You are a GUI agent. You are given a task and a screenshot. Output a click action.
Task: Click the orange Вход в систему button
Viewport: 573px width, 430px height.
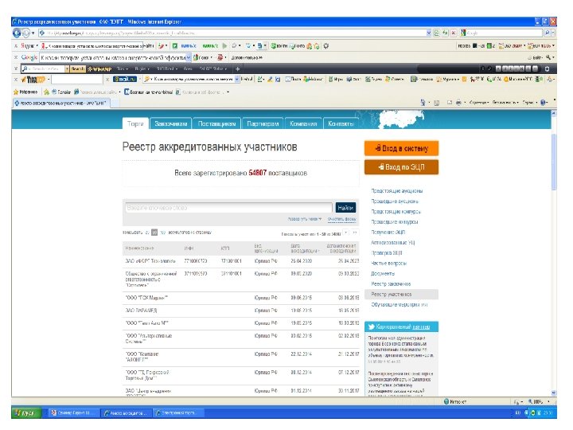coord(401,148)
